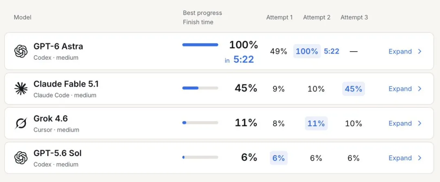Click the Claude Fable 5.1 progress bar

[x=200, y=88]
